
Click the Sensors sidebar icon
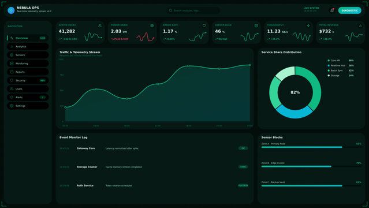pos(12,55)
